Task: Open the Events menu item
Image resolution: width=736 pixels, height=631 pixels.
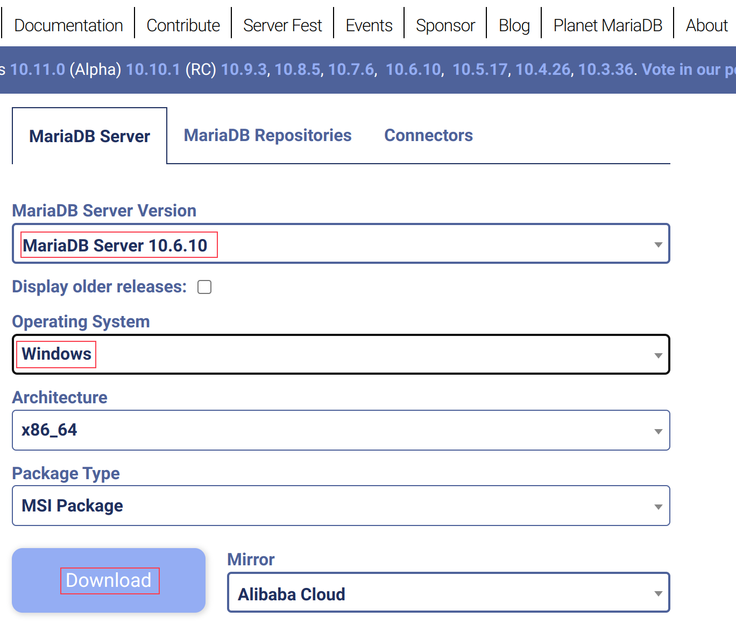Action: coord(369,25)
